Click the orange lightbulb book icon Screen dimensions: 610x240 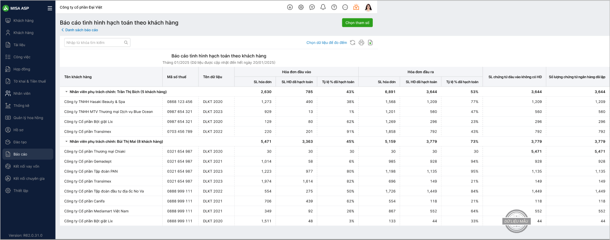356,7
